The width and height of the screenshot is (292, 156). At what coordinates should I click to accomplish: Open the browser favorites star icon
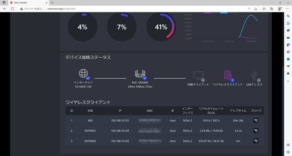264,9
